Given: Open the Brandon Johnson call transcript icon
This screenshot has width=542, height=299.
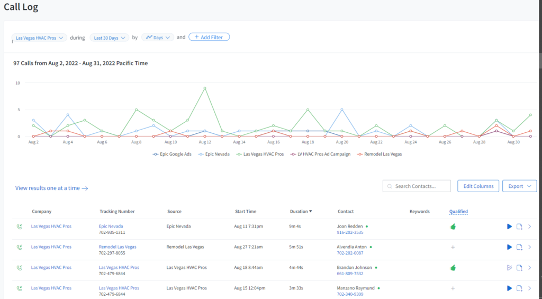Looking at the screenshot, I should tap(509, 268).
